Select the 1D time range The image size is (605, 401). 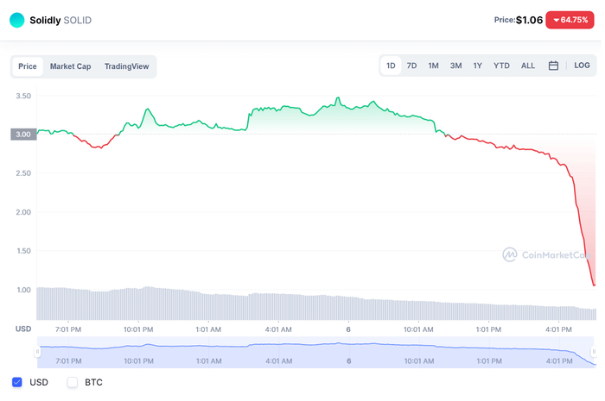(x=391, y=66)
